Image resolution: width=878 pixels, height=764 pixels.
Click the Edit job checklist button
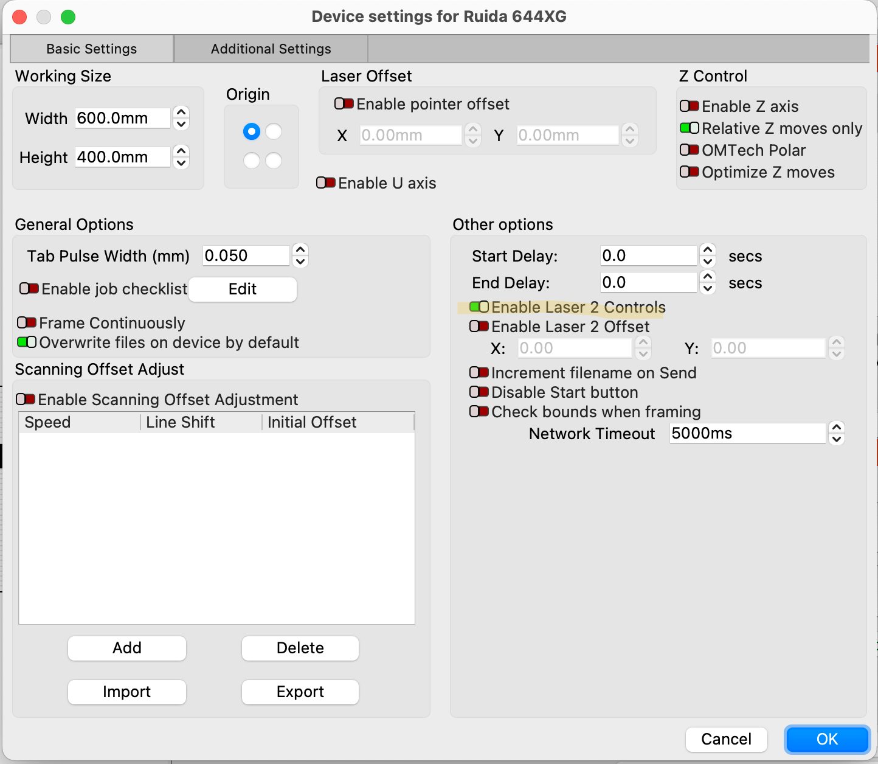point(243,290)
